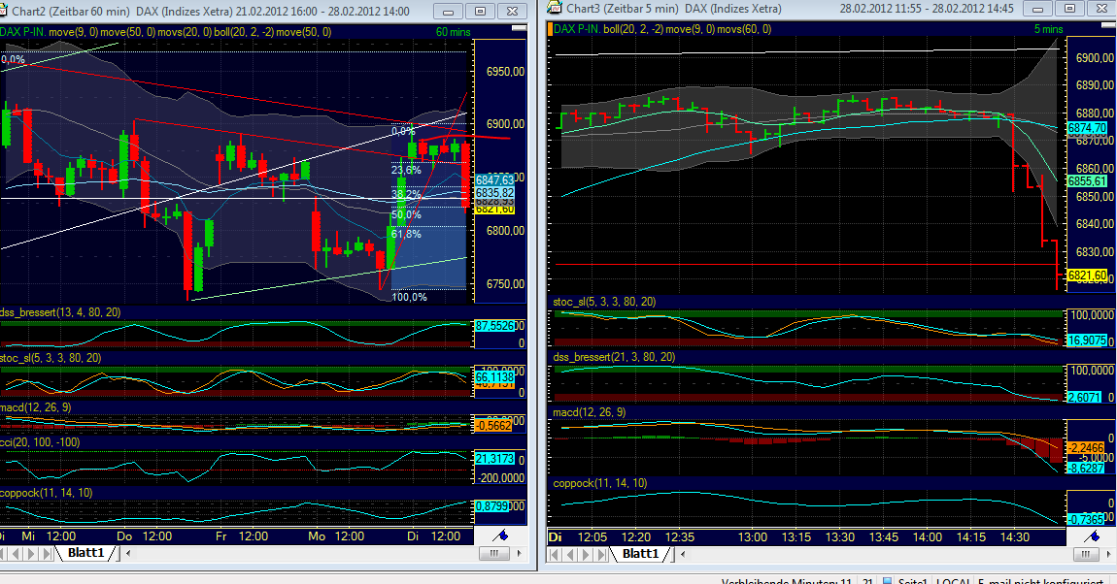Click the 6855,61 price tag in Chart3
1117x584 pixels.
pyautogui.click(x=1087, y=180)
